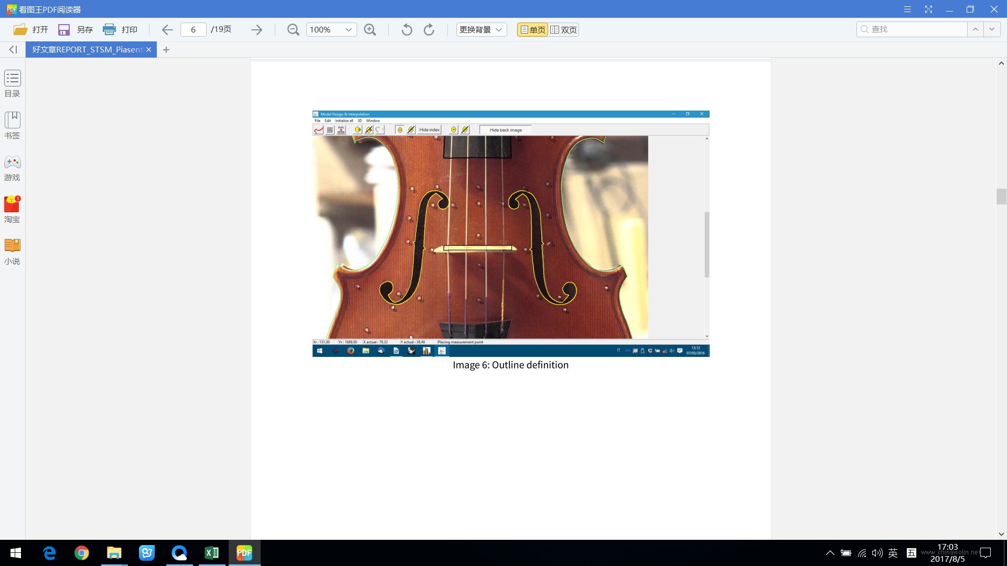Jump to next search result arrow

click(991, 29)
